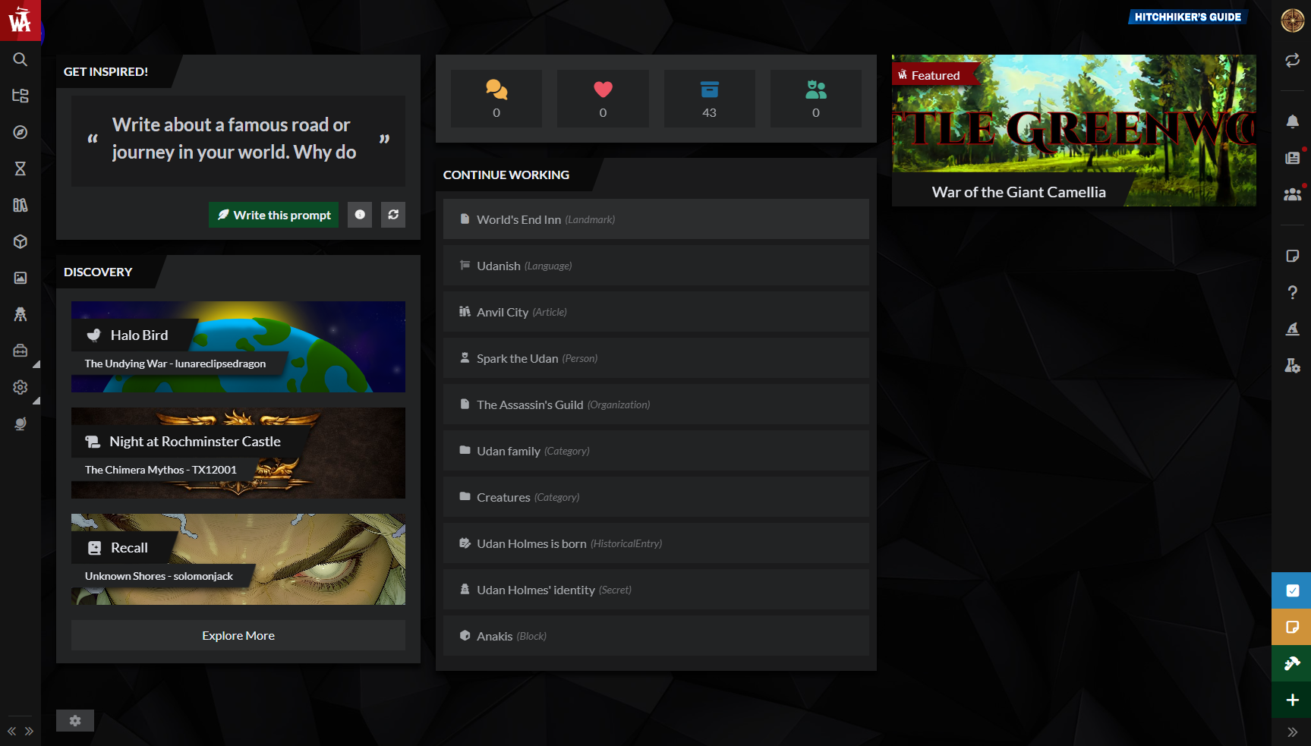This screenshot has width=1311, height=746.
Task: Open Spark the Udan person entry
Action: click(656, 358)
